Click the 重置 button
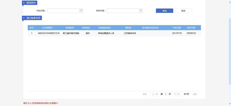The image size is (231, 106). 183,11
